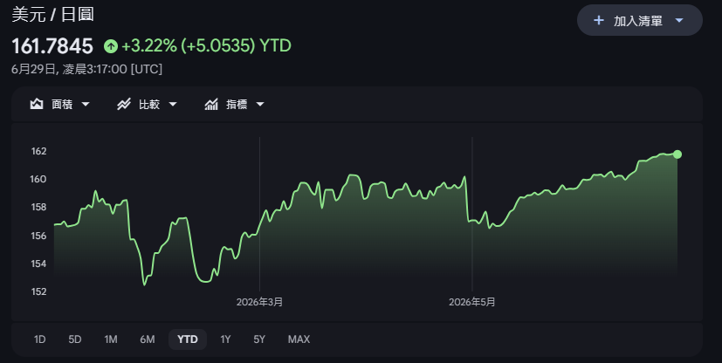This screenshot has width=722, height=363.
Task: Click the latest price dot on chart
Action: click(677, 154)
